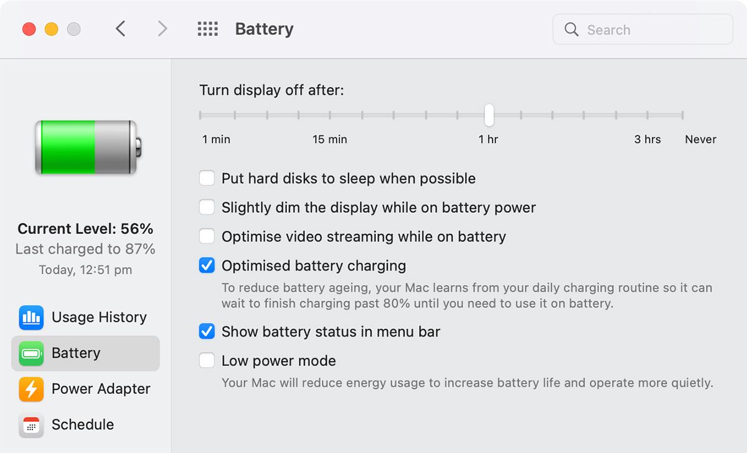Click the green Battery sidebar icon
This screenshot has height=453, width=747.
point(31,353)
